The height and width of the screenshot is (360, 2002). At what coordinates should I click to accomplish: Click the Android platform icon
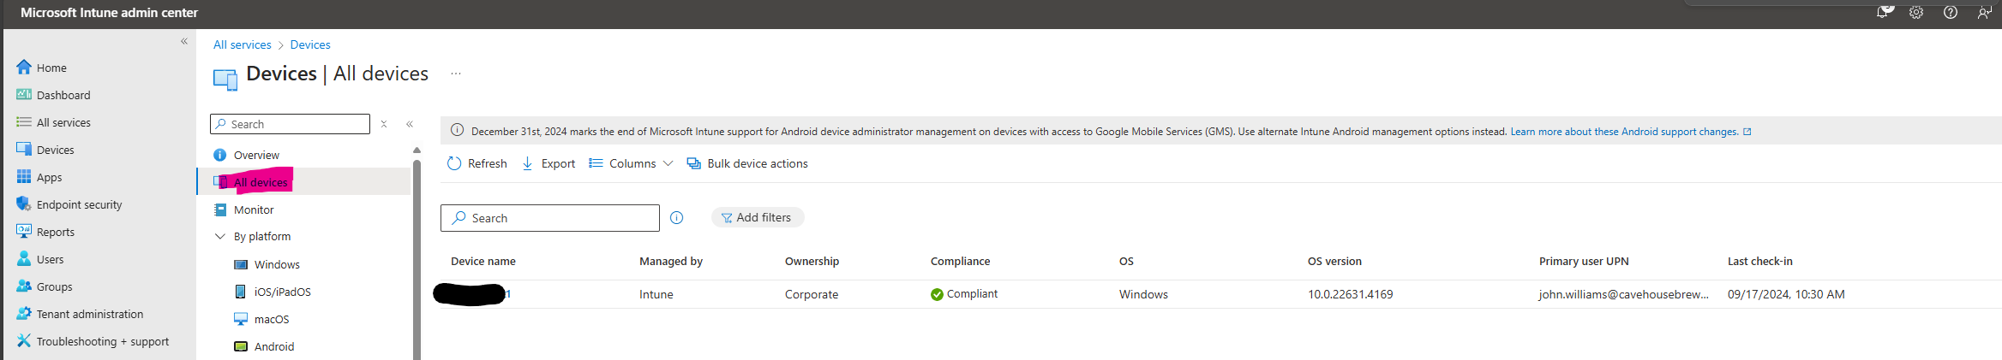pos(241,346)
